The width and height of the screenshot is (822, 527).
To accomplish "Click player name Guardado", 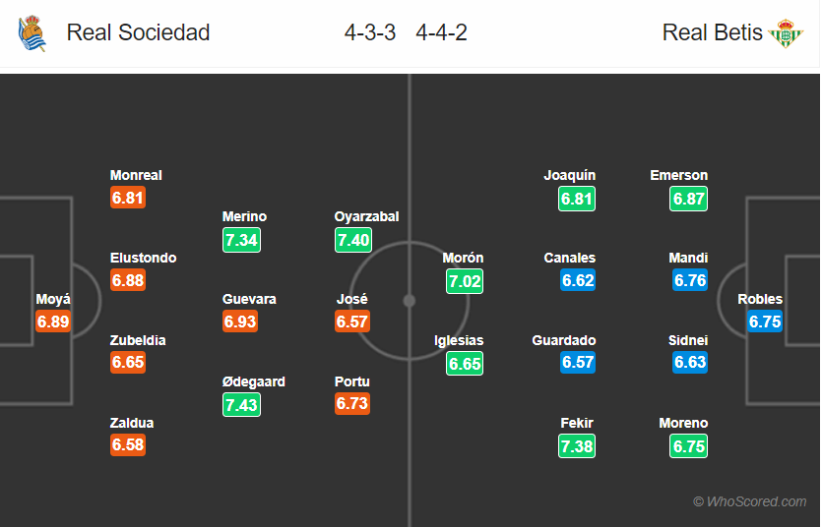I will tap(564, 340).
